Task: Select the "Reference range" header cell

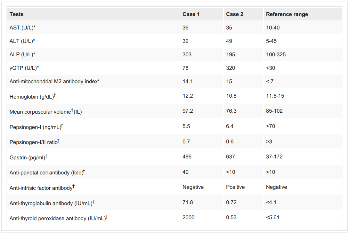Action: pos(287,14)
